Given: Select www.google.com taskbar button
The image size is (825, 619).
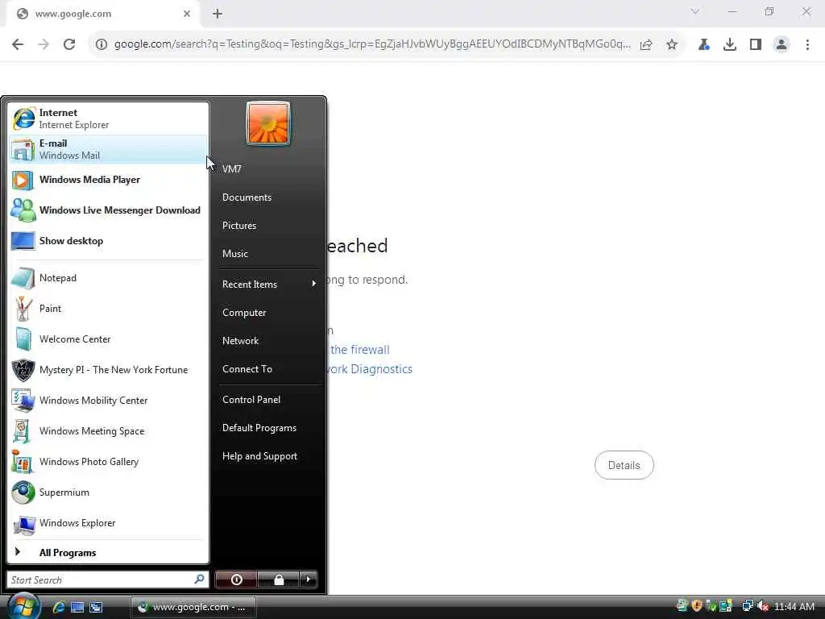Looking at the screenshot, I should (193, 607).
